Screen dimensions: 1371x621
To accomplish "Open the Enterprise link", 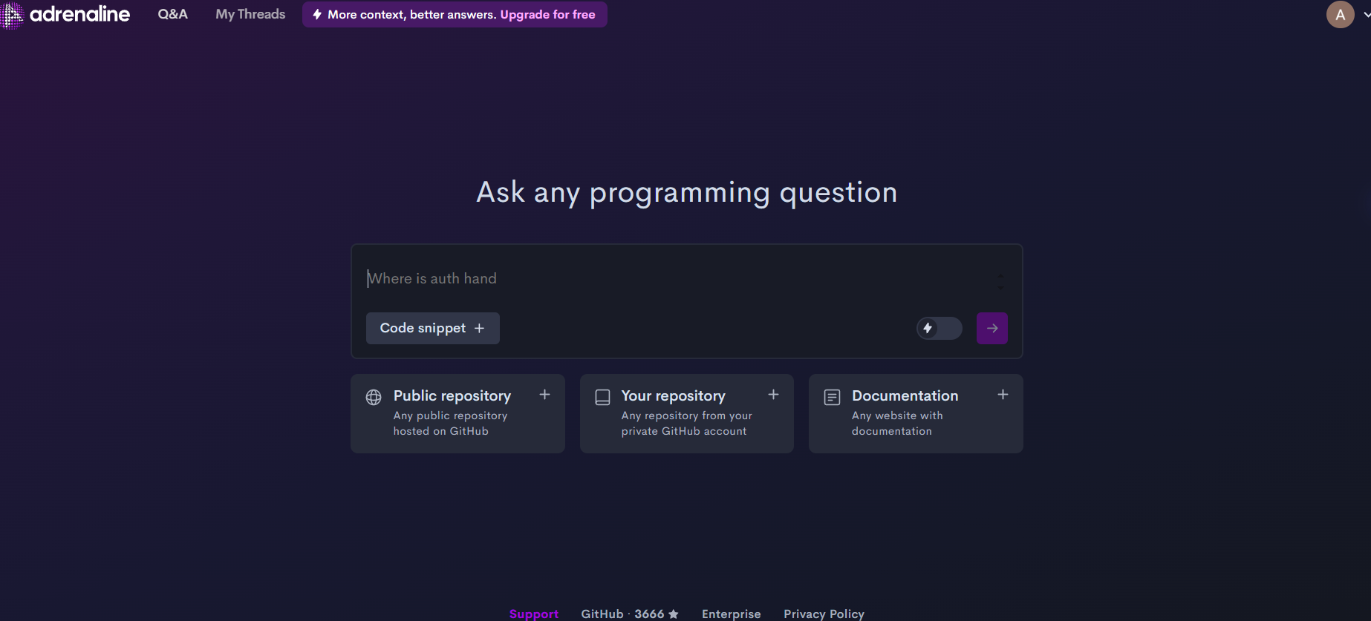I will [731, 614].
